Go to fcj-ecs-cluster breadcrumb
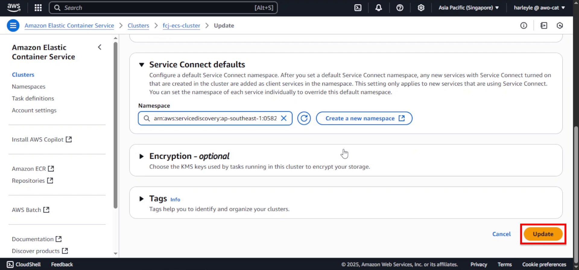The width and height of the screenshot is (579, 270). pos(181,26)
